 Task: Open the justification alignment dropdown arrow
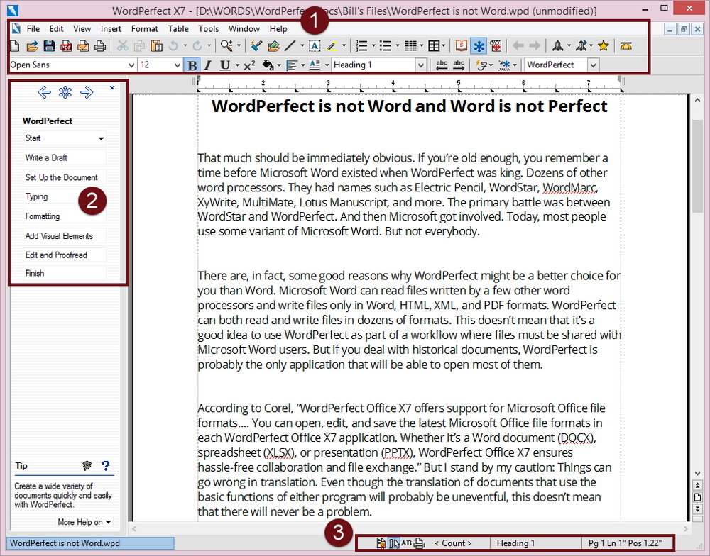pyautogui.click(x=303, y=65)
